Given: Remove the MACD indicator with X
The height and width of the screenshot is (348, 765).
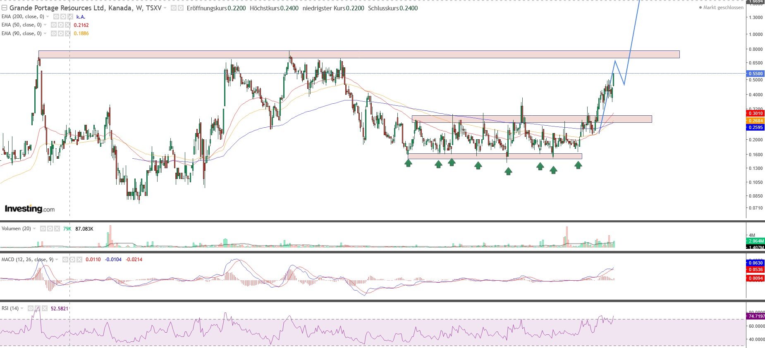Looking at the screenshot, I should [x=79, y=260].
